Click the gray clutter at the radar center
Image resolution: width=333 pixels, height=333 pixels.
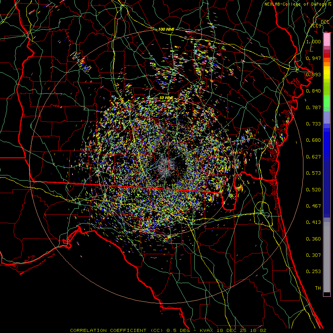(166, 167)
